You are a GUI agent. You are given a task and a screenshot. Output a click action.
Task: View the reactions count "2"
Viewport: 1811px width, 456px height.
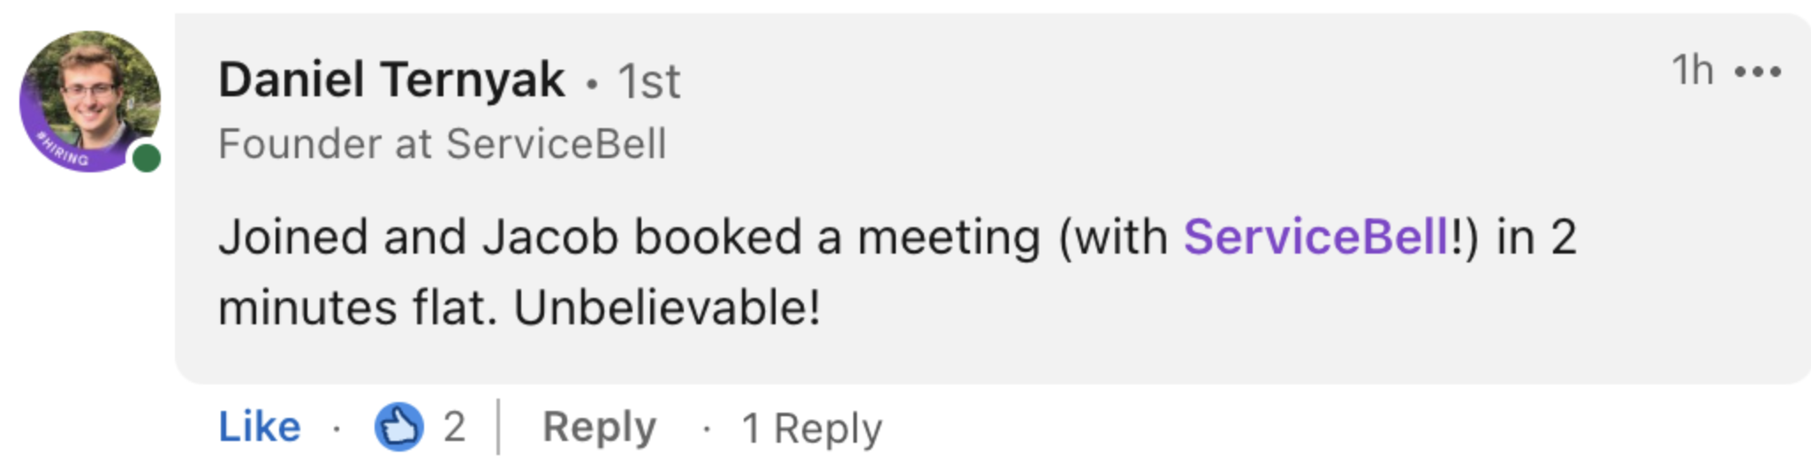[454, 427]
